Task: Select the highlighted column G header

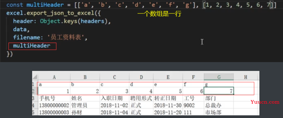Action: 219,77
